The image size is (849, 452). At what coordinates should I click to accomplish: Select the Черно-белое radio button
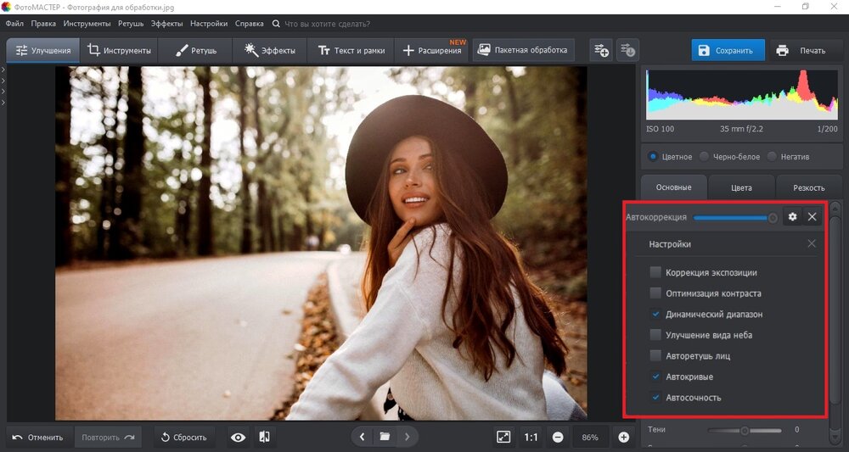705,157
